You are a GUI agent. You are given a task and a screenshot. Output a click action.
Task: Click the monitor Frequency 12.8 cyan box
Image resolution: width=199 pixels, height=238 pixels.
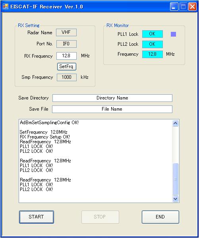pos(153,55)
